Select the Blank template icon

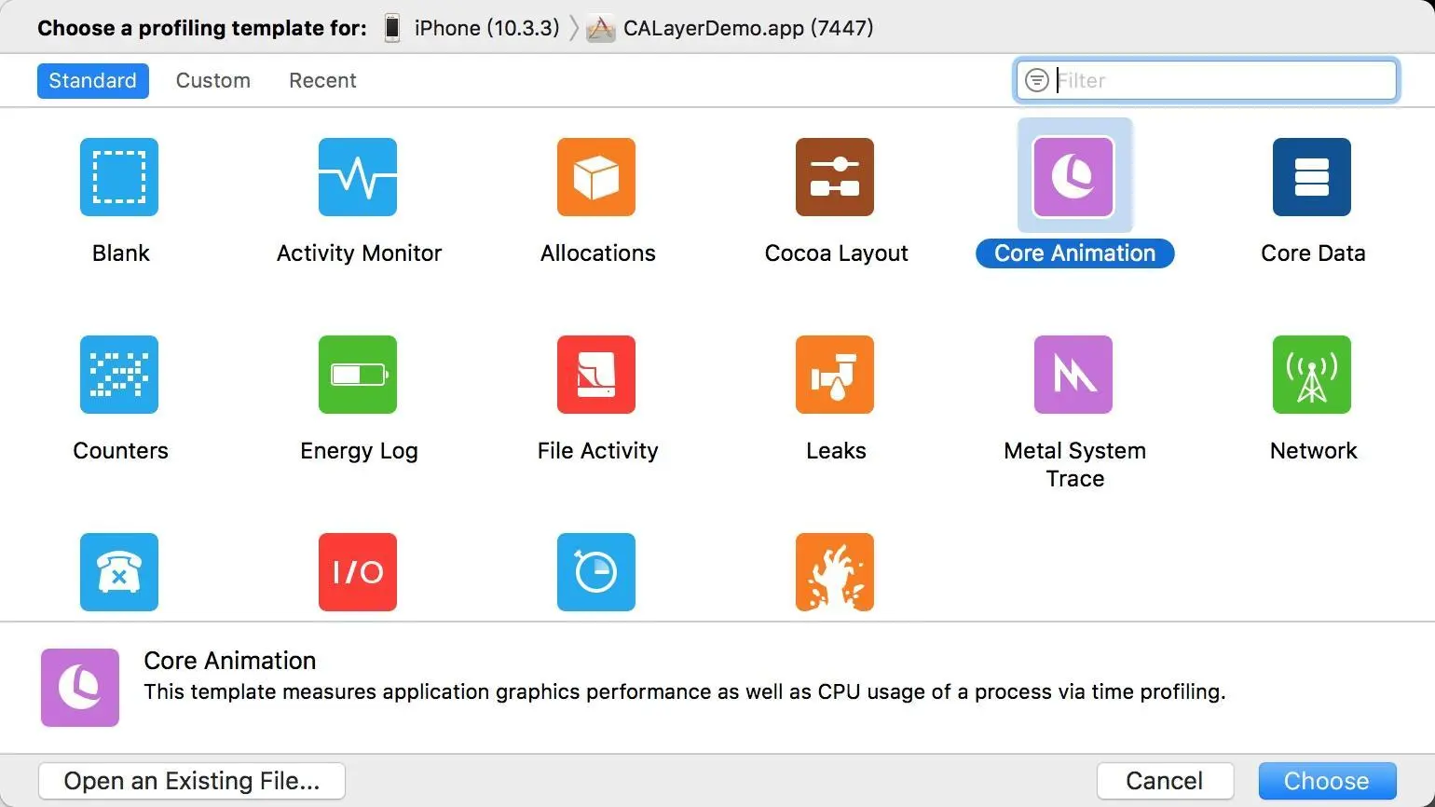click(x=119, y=177)
